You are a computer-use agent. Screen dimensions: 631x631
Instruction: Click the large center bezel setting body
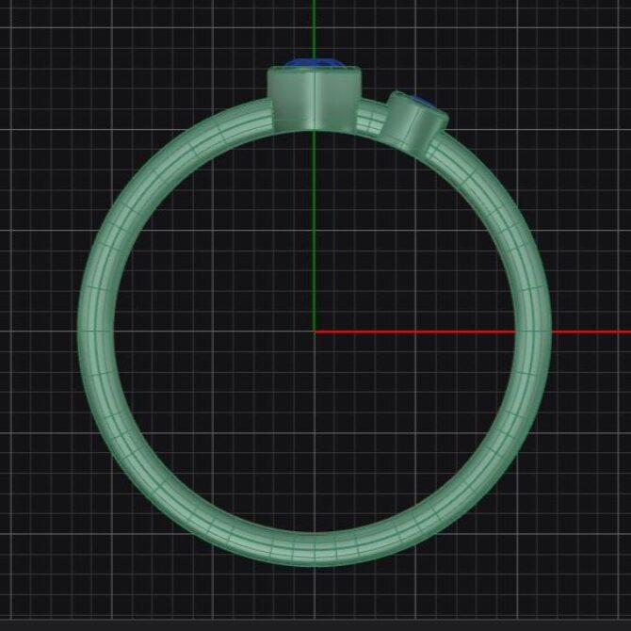point(314,98)
